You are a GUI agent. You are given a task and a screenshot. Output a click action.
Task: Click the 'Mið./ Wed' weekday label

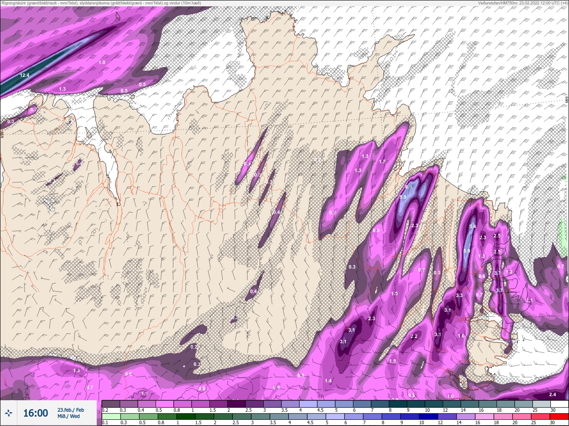click(x=68, y=416)
